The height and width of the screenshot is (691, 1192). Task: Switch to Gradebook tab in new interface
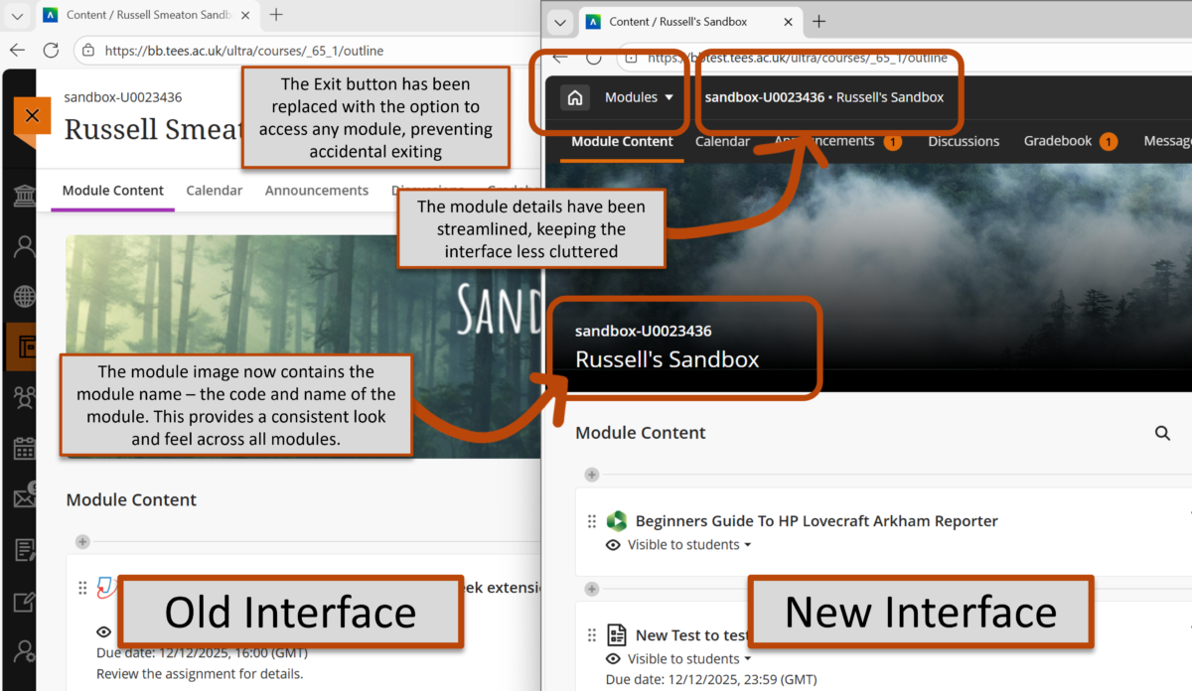coord(1058,141)
